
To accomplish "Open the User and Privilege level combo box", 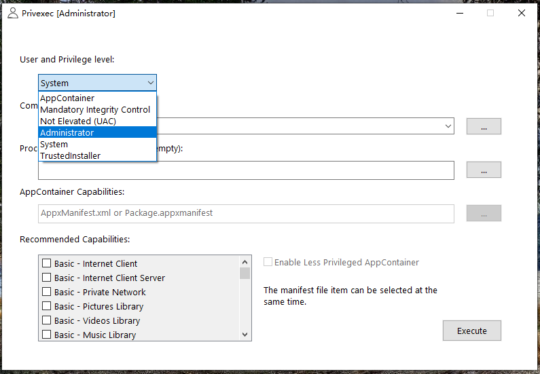I will (x=97, y=83).
